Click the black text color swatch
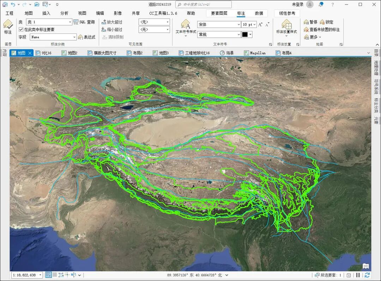The image size is (381, 281). (x=245, y=35)
